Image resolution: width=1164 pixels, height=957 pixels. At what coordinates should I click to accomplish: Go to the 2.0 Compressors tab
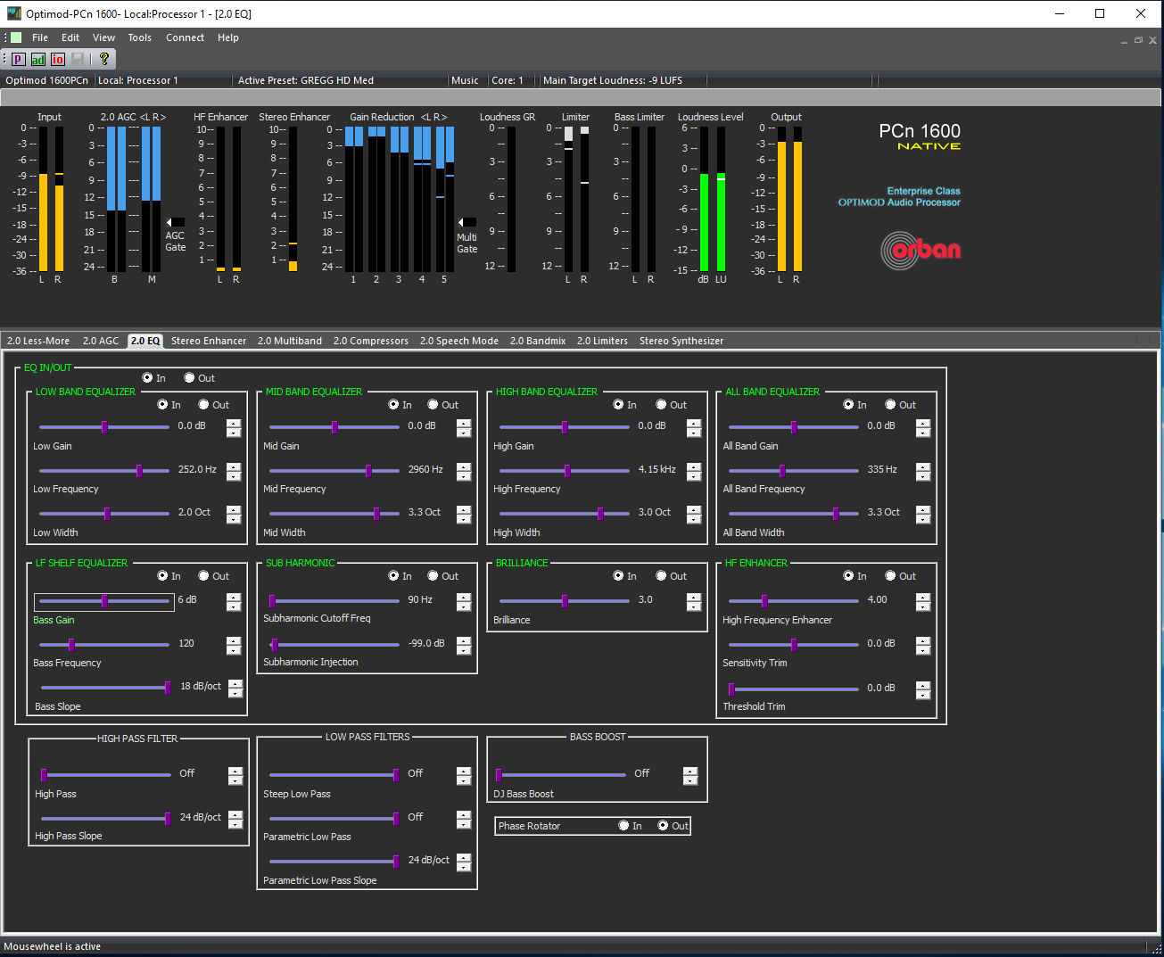point(371,341)
